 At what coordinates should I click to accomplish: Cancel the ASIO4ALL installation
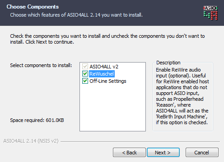202,153
